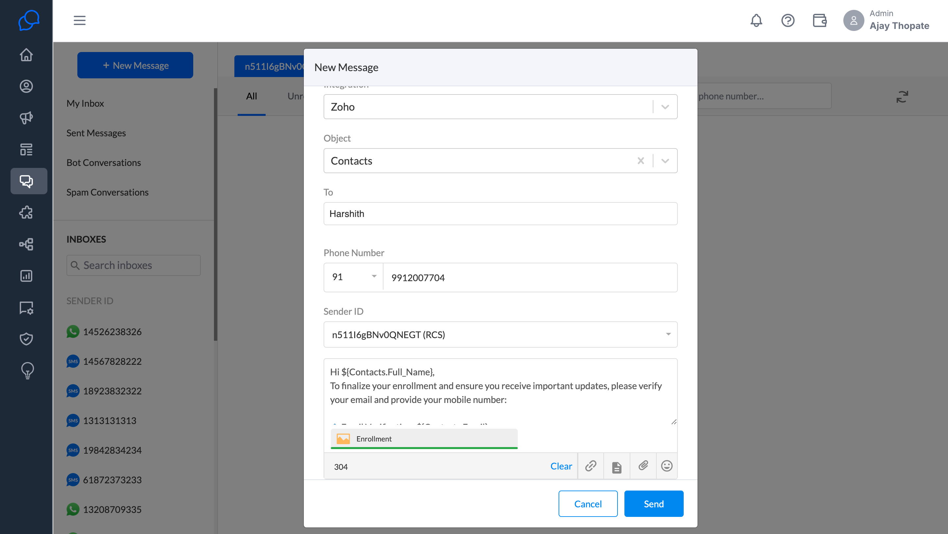Click the Clear message link
The image size is (948, 534).
tap(561, 466)
